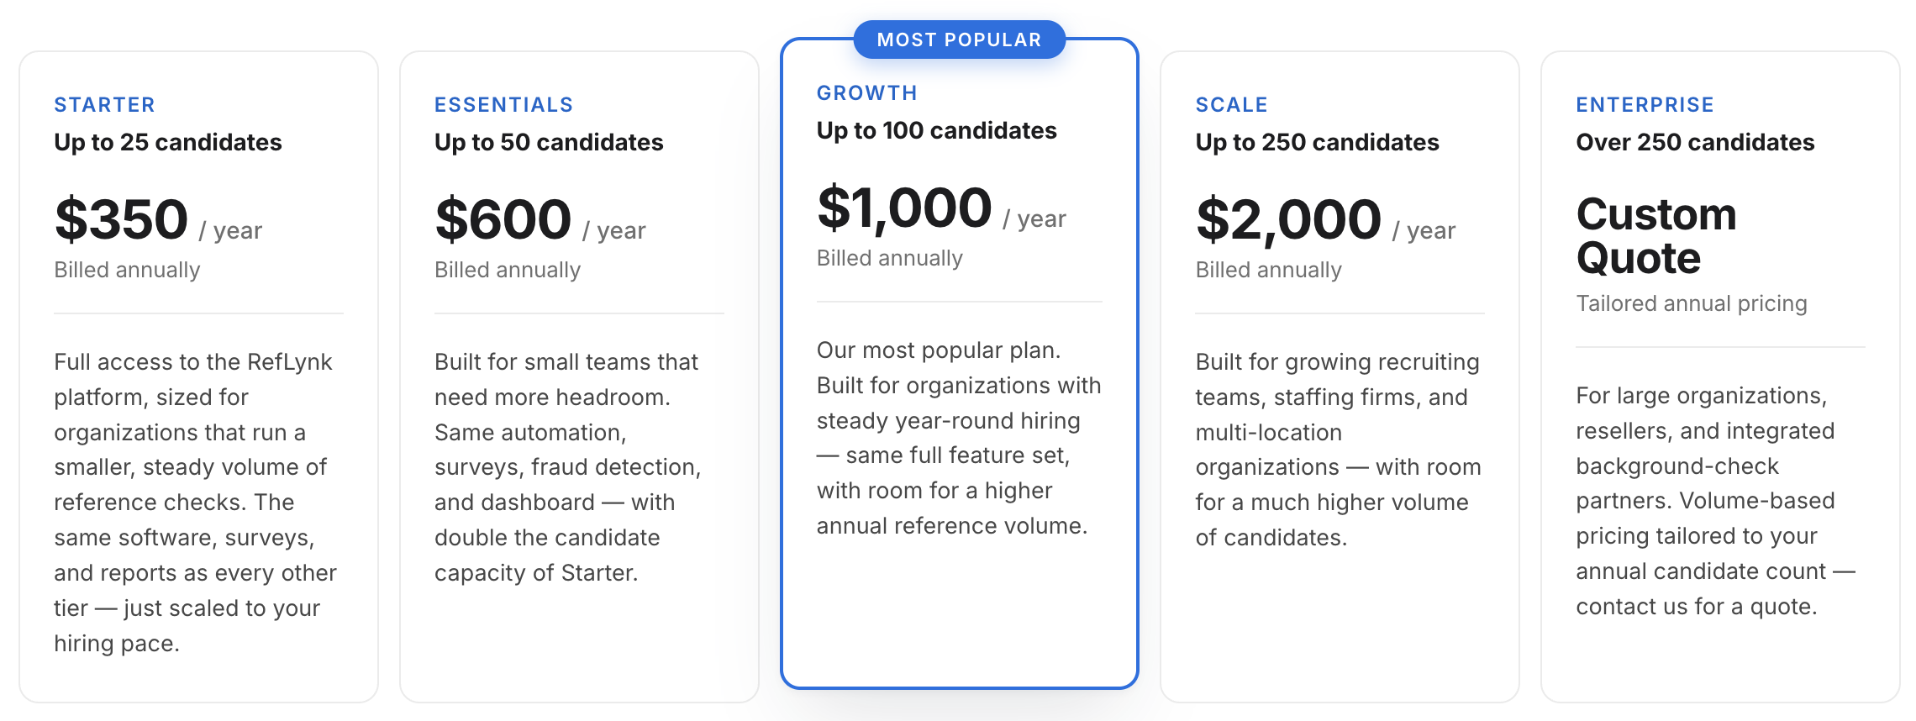This screenshot has height=721, width=1916.
Task: Click the $2,000 per year price
Action: pos(1325,220)
